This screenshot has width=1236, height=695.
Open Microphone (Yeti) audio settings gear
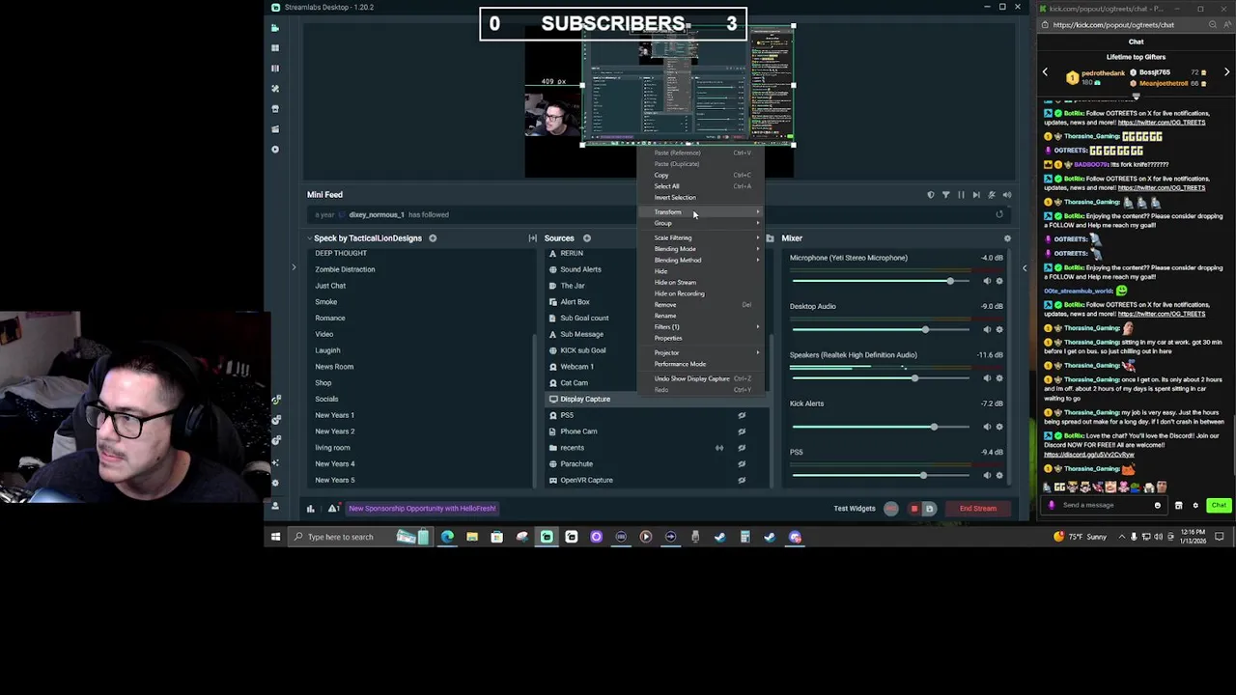coord(999,281)
